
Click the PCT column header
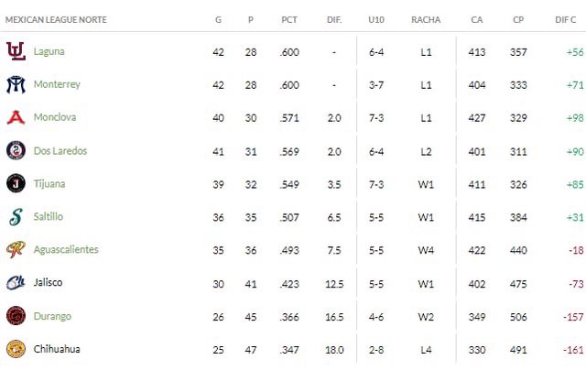(288, 18)
